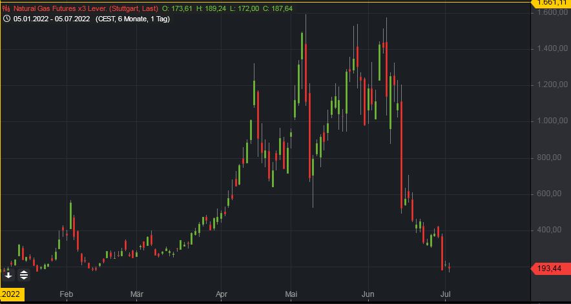The width and height of the screenshot is (571, 304).
Task: Click the up/down bars resize icon
Action: (x=24, y=275)
